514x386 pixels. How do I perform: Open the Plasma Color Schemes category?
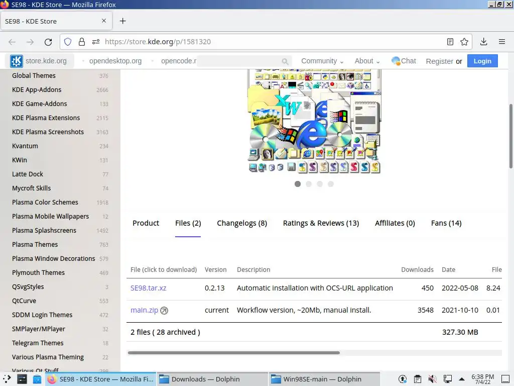coord(45,202)
